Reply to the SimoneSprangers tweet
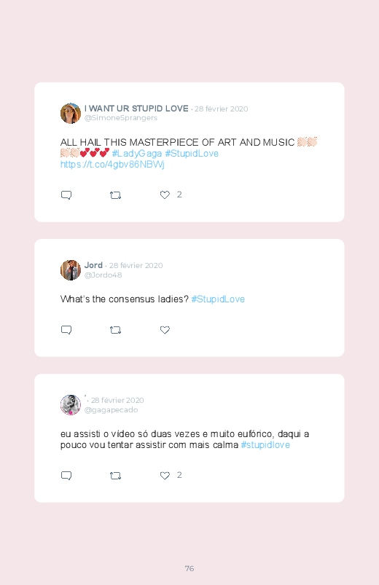Viewport: 379px width, 585px height. click(66, 195)
